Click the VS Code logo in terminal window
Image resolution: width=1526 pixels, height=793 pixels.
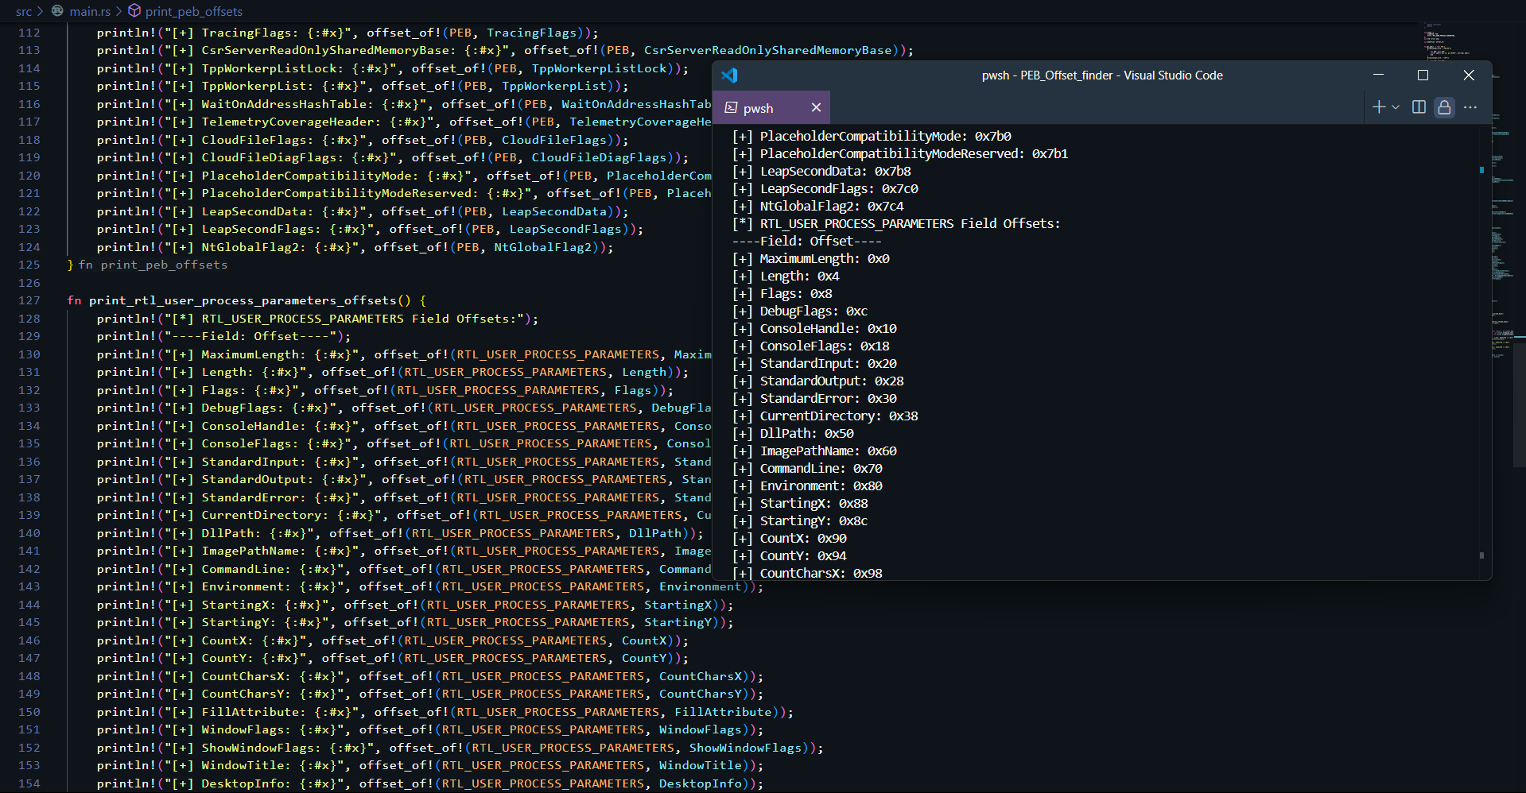729,75
